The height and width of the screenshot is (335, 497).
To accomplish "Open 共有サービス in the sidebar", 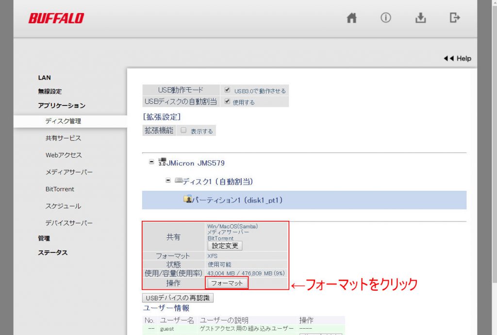I will coord(63,138).
